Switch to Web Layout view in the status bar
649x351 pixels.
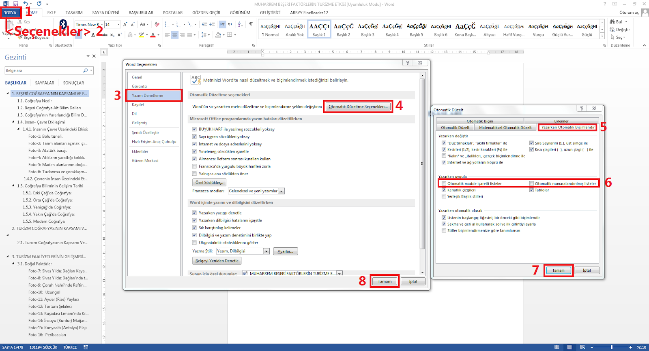[x=582, y=347]
